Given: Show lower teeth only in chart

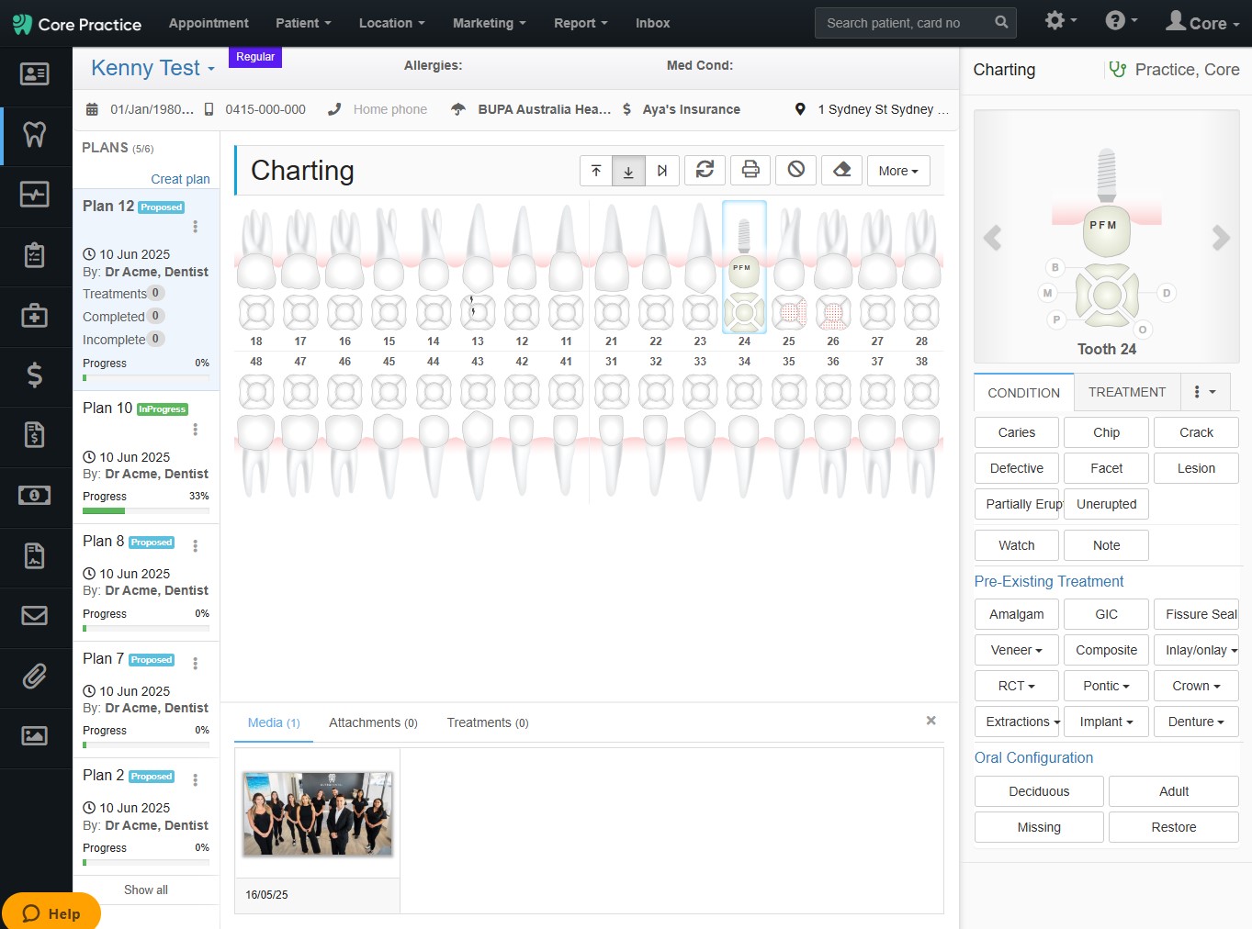Looking at the screenshot, I should 629,171.
